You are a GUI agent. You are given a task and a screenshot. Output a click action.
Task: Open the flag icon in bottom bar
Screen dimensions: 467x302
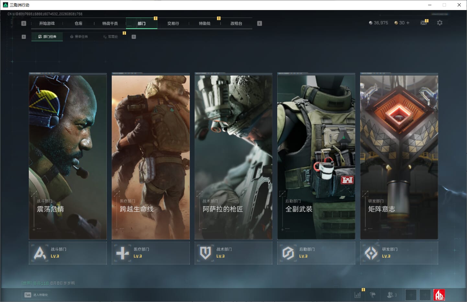coord(373,295)
